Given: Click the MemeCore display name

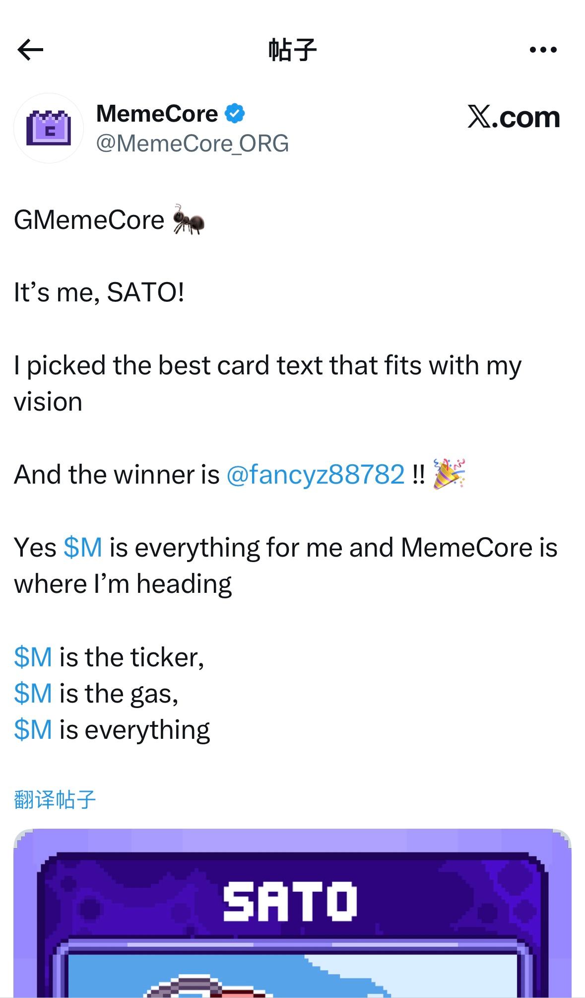Looking at the screenshot, I should coord(157,114).
